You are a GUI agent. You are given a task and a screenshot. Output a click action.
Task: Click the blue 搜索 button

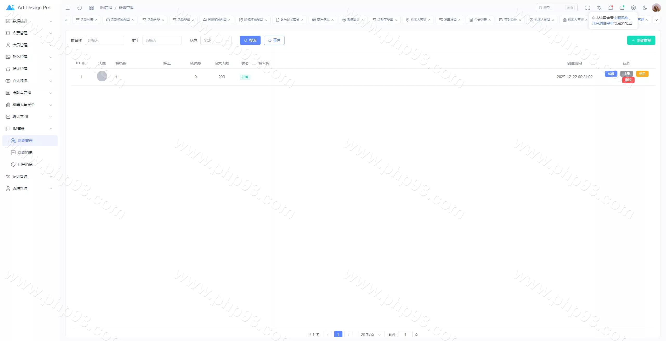(250, 40)
